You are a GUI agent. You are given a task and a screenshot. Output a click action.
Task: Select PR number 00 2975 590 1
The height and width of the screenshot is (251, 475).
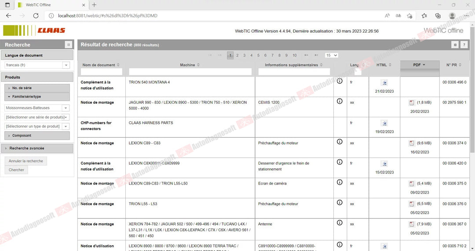tap(454, 102)
